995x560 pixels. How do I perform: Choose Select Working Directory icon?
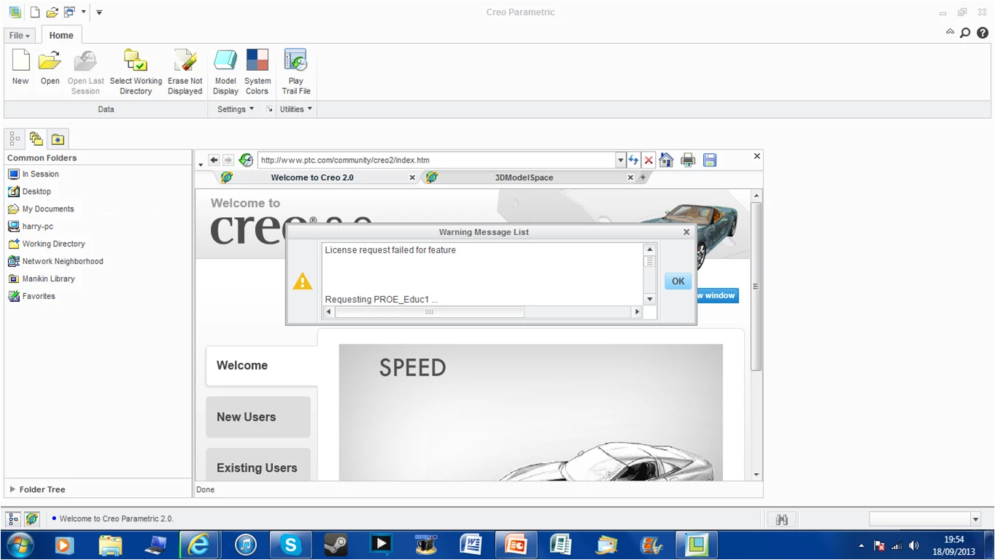[x=136, y=61]
